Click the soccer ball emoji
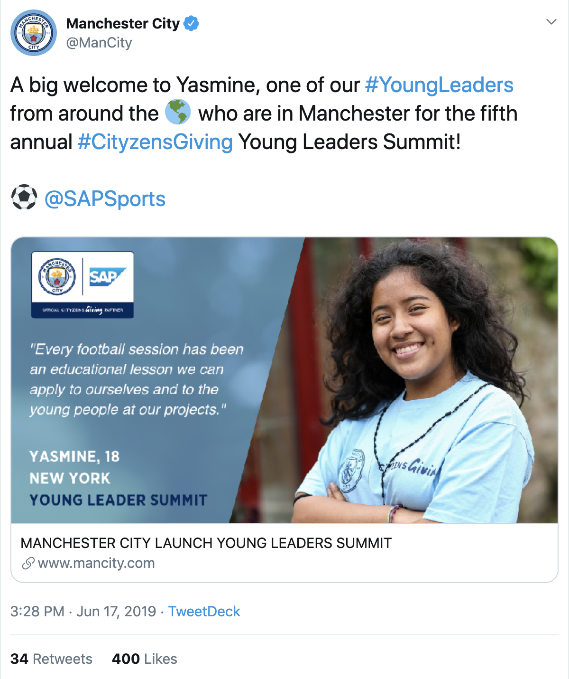Viewport: 569px width, 679px height. 24,198
